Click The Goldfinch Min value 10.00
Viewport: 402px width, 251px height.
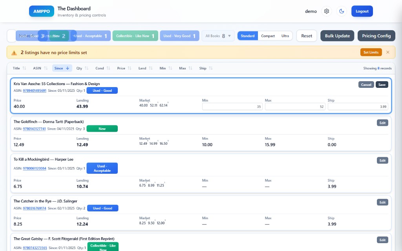tap(207, 145)
